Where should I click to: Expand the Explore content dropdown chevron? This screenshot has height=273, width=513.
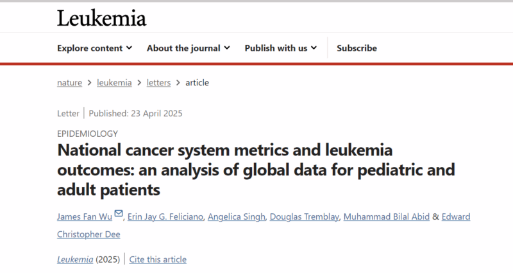pyautogui.click(x=130, y=48)
